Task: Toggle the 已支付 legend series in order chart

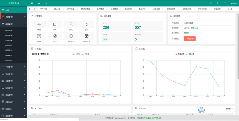Action: (76, 54)
